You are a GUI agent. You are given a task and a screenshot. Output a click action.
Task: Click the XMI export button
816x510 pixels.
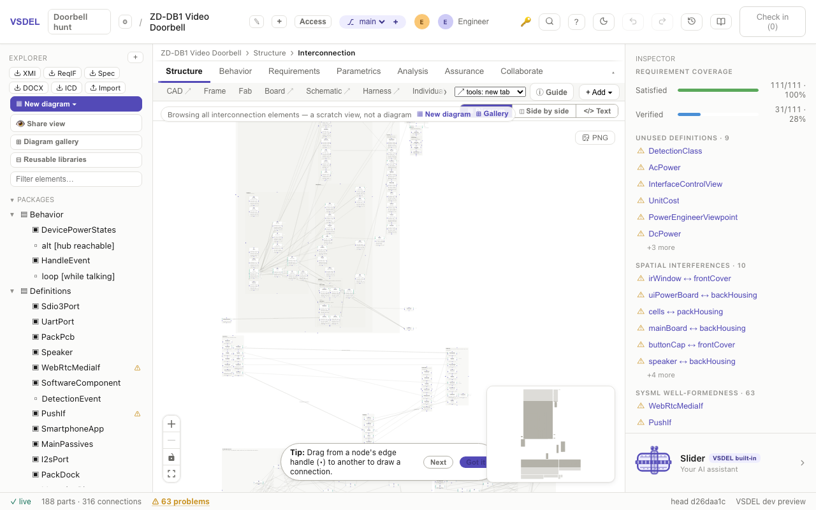(x=25, y=73)
